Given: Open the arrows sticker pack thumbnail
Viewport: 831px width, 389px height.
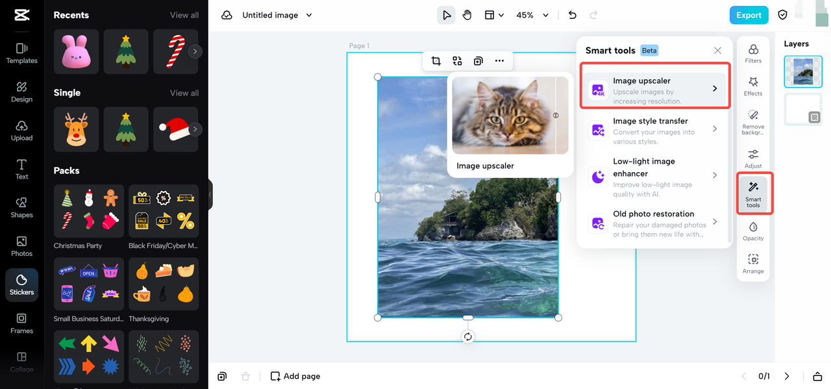Looking at the screenshot, I should [x=88, y=357].
